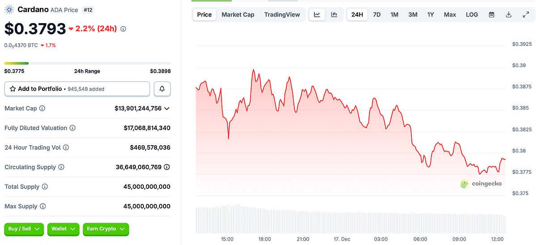Click the 1.7% BTC change text

click(50, 45)
